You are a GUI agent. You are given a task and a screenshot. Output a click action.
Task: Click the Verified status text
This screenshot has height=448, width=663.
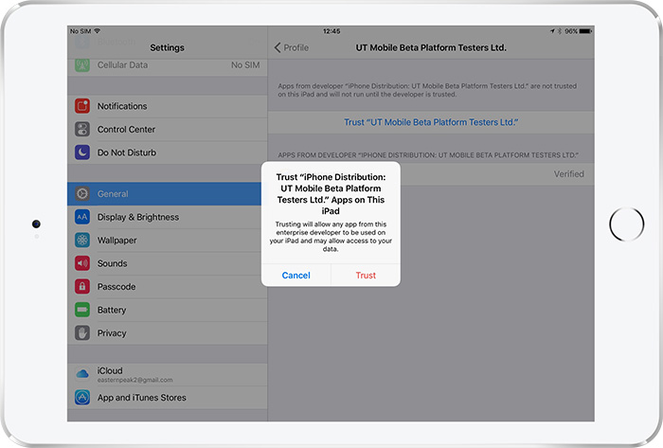pos(568,174)
